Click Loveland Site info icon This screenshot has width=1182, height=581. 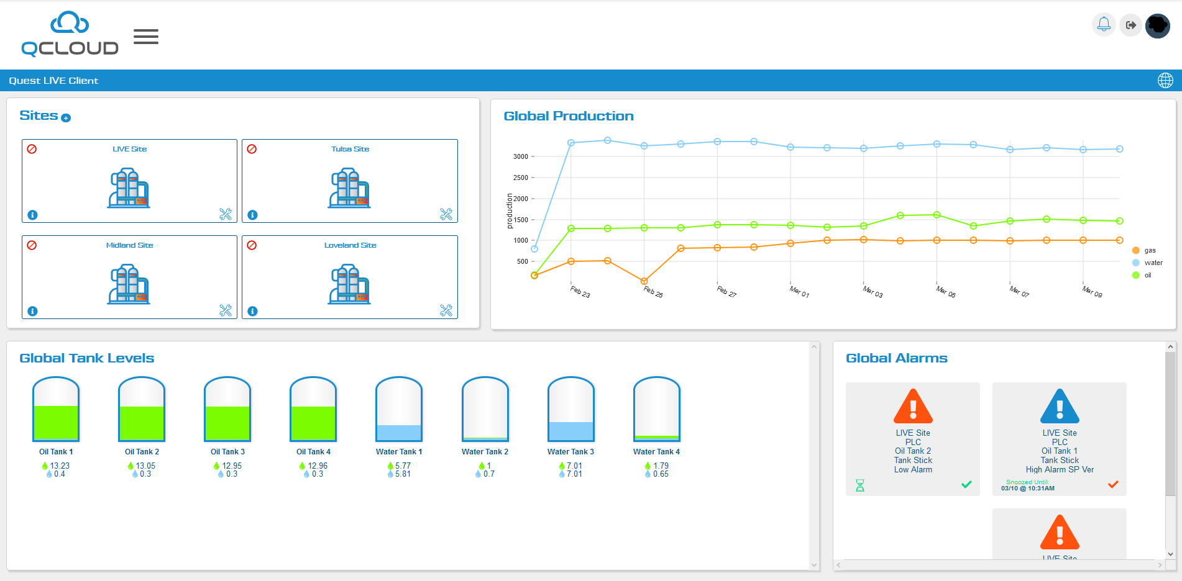[x=252, y=311]
